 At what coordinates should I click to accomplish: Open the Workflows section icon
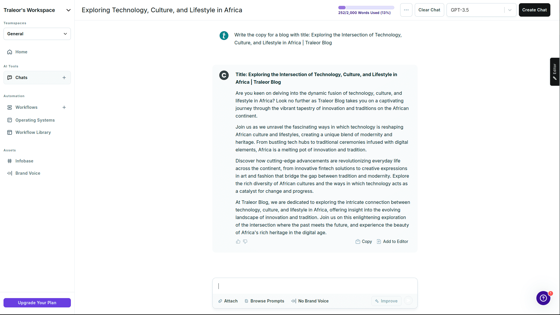click(10, 107)
